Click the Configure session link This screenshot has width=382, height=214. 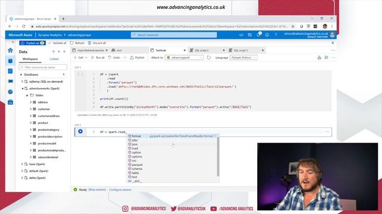pos(121,190)
